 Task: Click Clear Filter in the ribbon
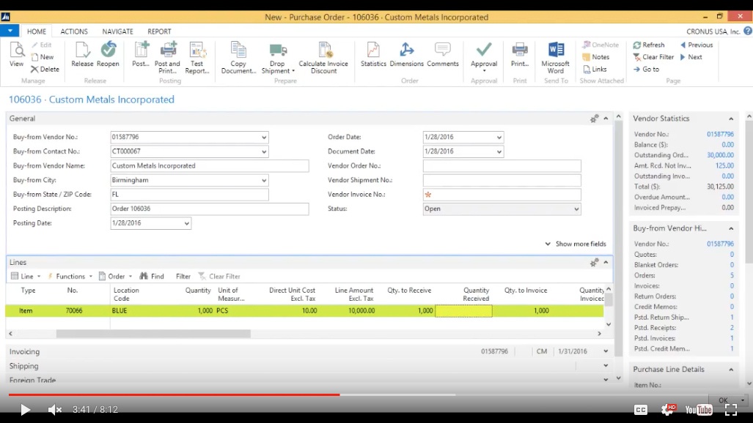coord(653,56)
